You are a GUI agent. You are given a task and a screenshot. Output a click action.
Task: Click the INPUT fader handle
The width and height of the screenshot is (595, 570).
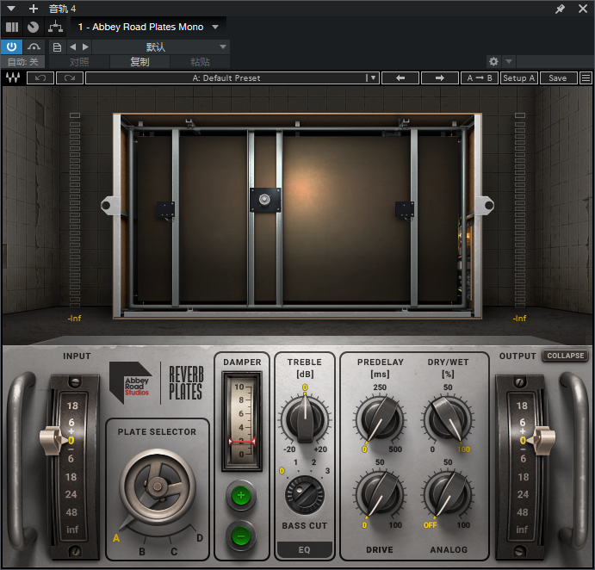(54, 440)
